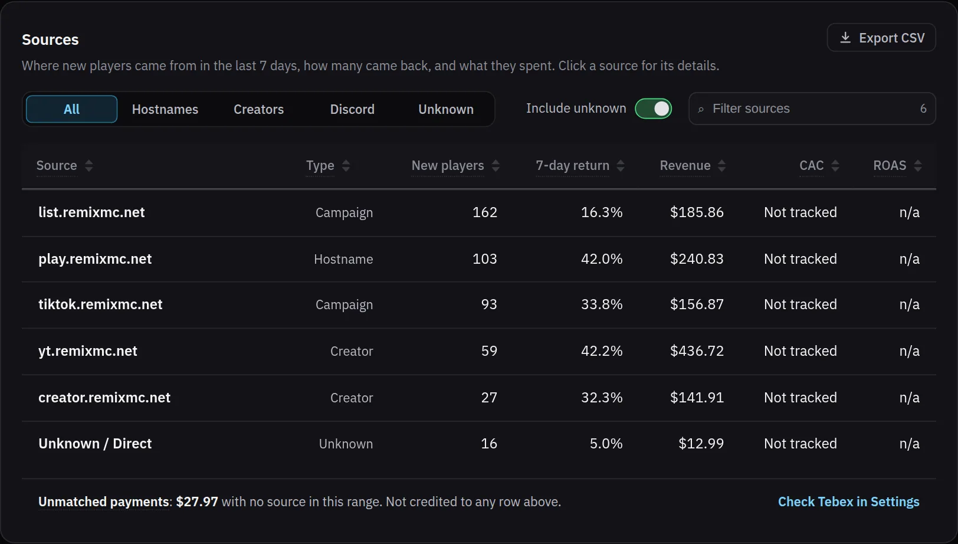Sort by 7-day return column arrows
The height and width of the screenshot is (544, 958).
pyautogui.click(x=621, y=166)
